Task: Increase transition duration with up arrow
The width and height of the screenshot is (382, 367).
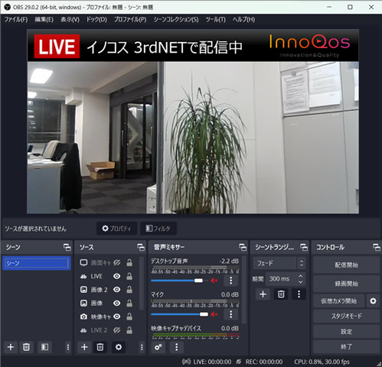Action: pyautogui.click(x=301, y=276)
